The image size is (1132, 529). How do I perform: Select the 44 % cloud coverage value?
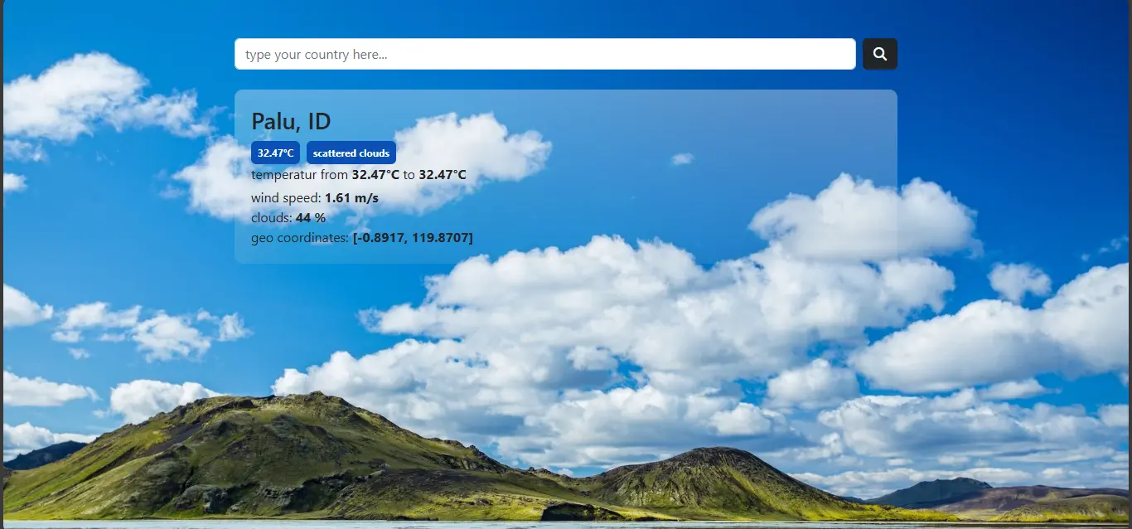311,218
